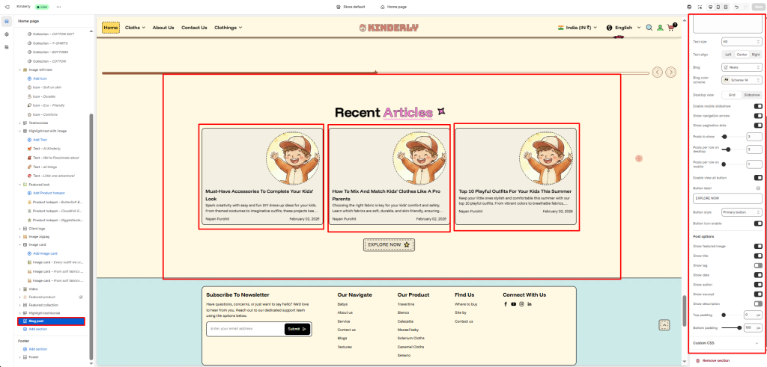This screenshot has width=767, height=367.
Task: Open the App embeds icon in left rail
Action: tap(6, 46)
